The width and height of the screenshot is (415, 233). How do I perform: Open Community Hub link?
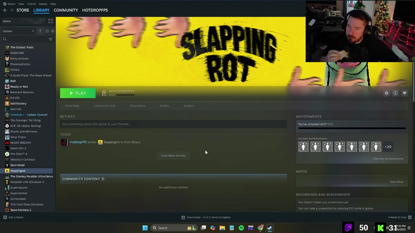[x=104, y=106]
